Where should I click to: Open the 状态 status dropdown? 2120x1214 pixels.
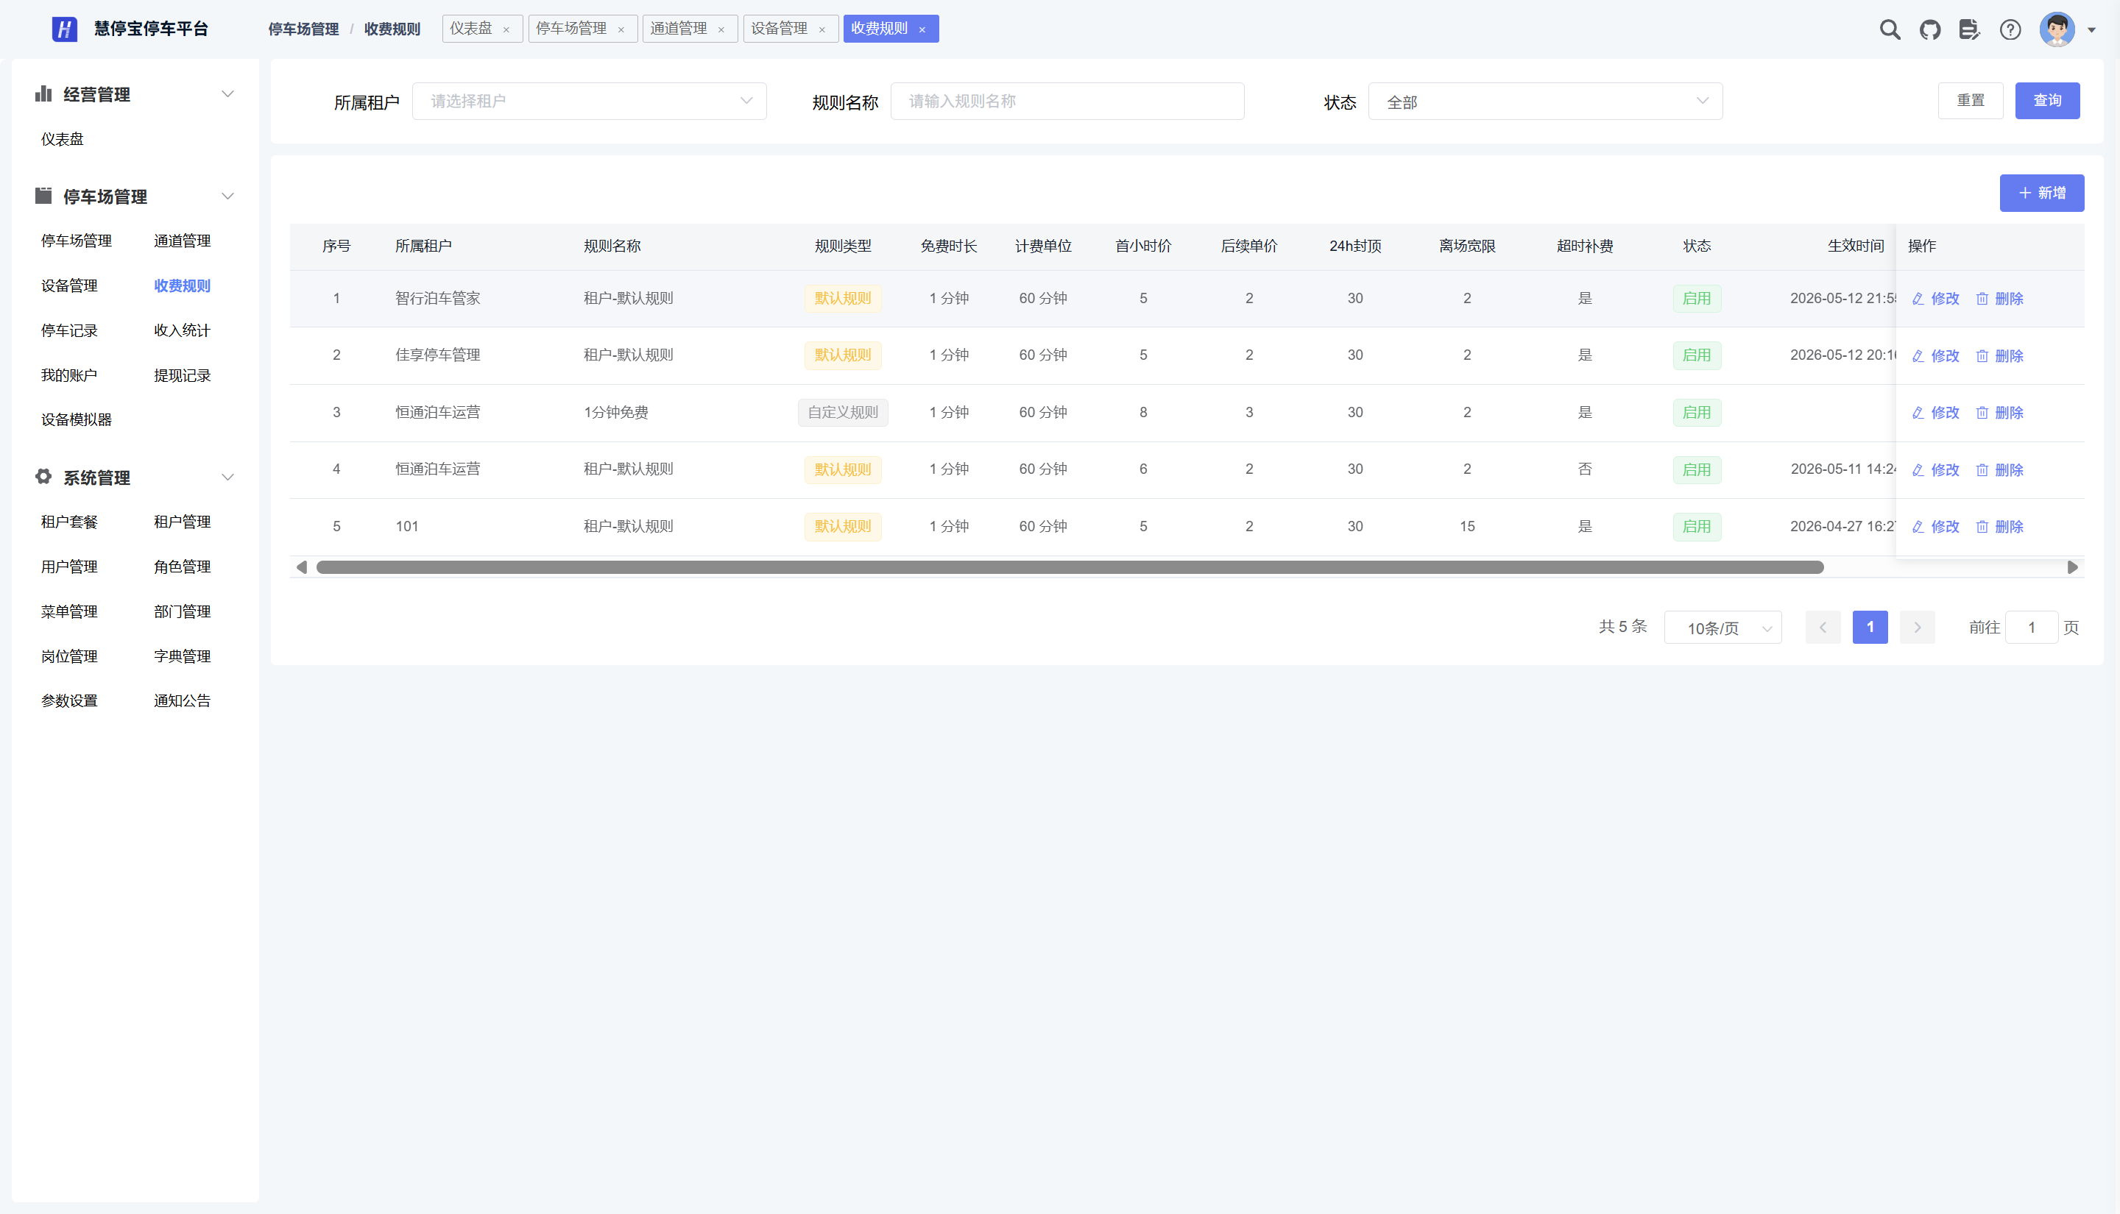click(x=1545, y=101)
